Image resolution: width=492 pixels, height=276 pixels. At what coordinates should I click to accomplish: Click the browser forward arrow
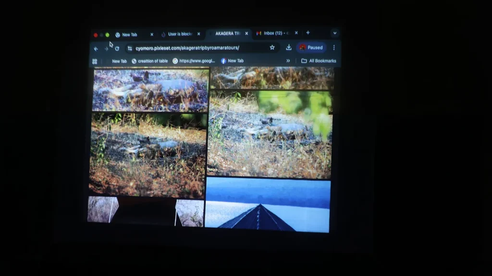[106, 49]
